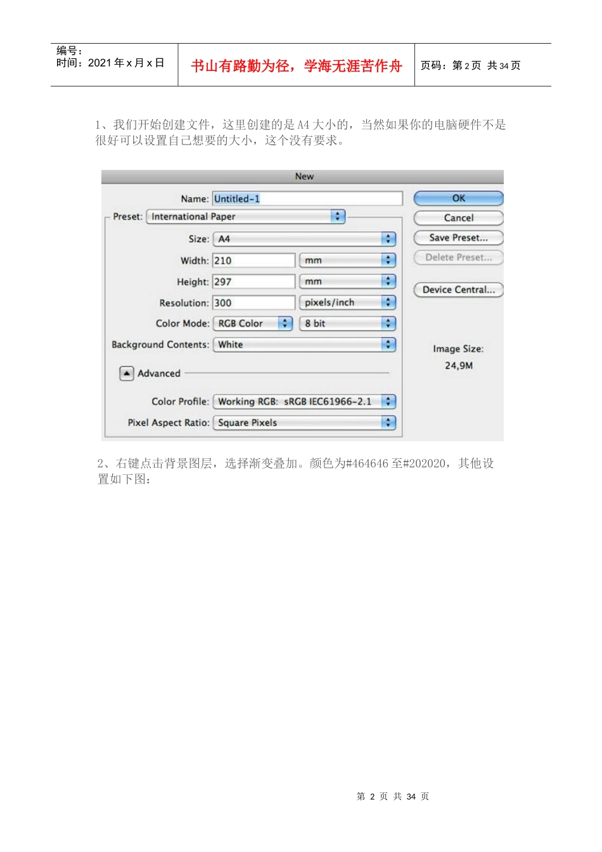Click the Width field with value 210
The image size is (602, 852).
[253, 261]
